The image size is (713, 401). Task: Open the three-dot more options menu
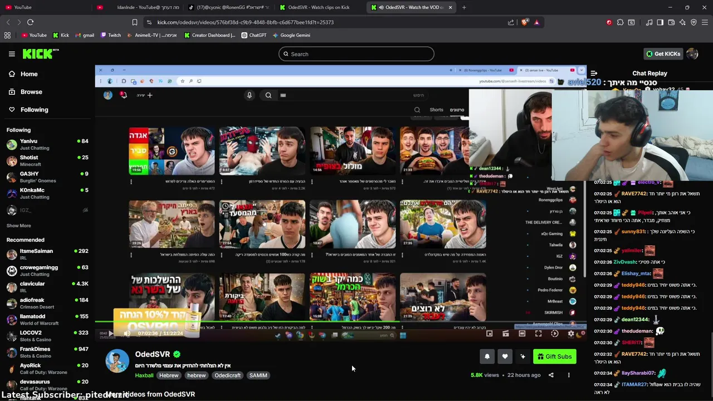coord(569,375)
